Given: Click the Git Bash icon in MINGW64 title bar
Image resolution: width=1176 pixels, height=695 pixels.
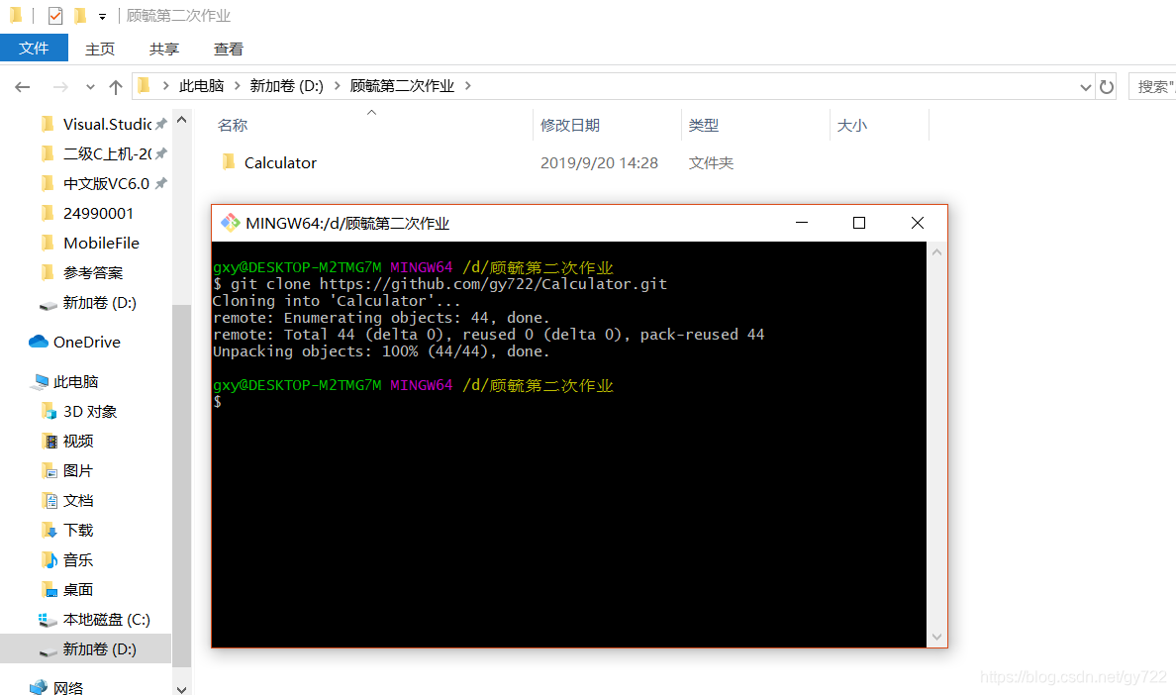Looking at the screenshot, I should tap(231, 223).
